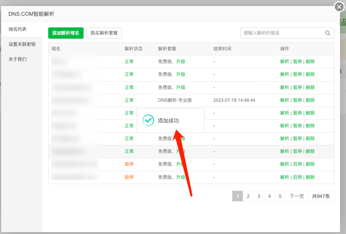The height and width of the screenshot is (234, 346).
Task: Click the search magnifier icon
Action: pos(328,33)
